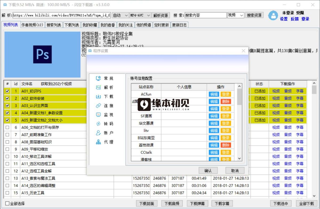This screenshot has width=320, height=209.
Task: Click the 登录 link under 未登录
Action: pyautogui.click(x=305, y=19)
